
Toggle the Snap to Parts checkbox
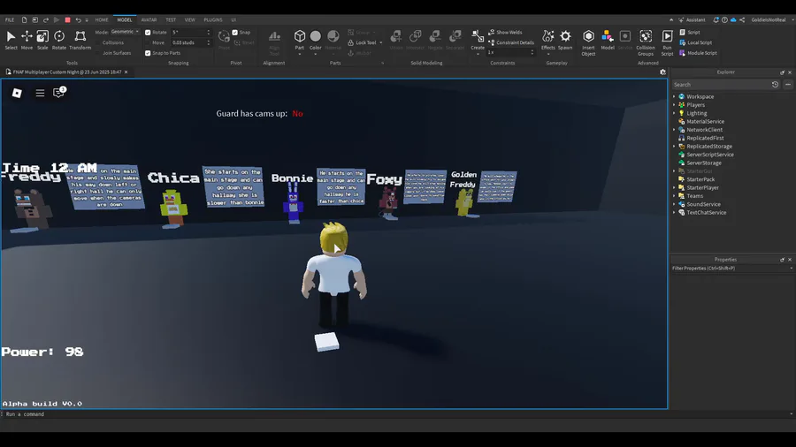click(x=148, y=53)
